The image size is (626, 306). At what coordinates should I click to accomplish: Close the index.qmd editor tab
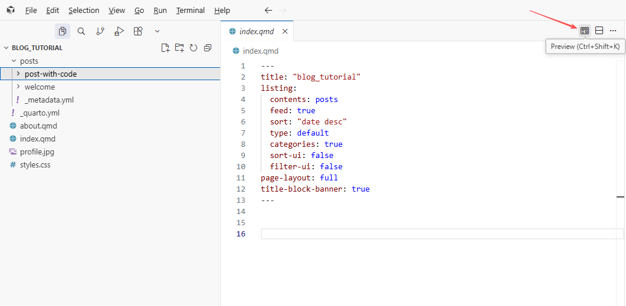[285, 31]
